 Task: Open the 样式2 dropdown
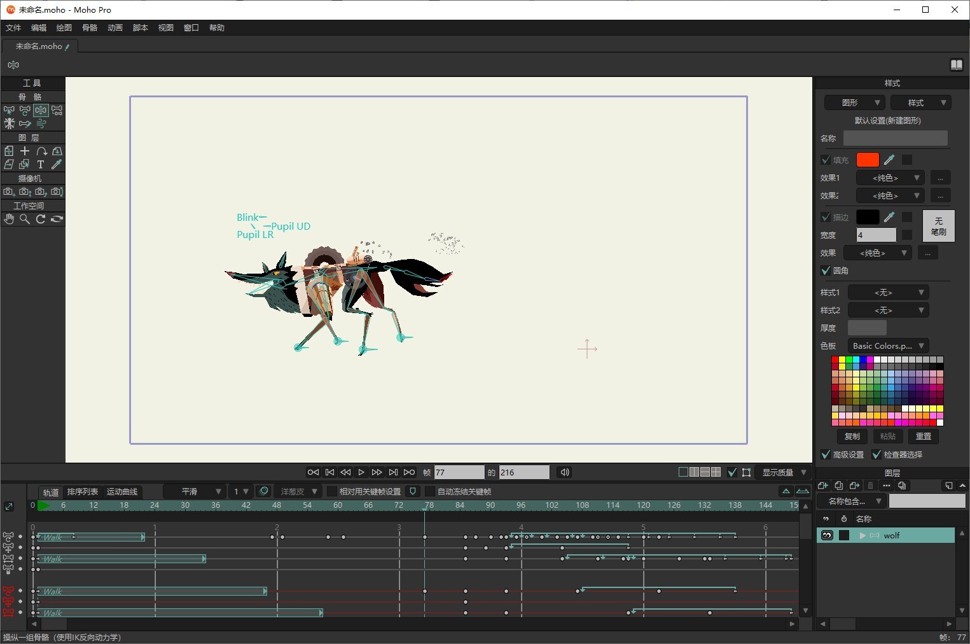click(x=889, y=310)
